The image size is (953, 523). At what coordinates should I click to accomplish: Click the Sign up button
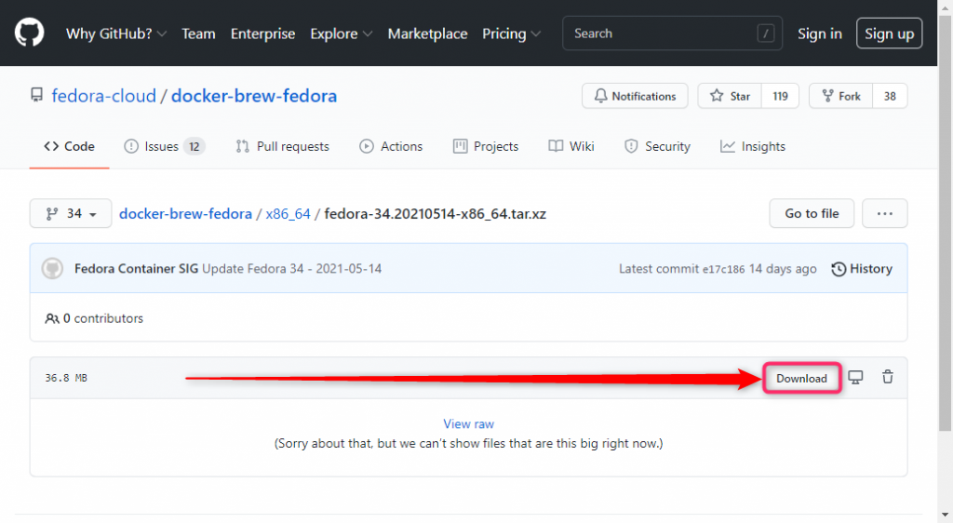pos(889,34)
